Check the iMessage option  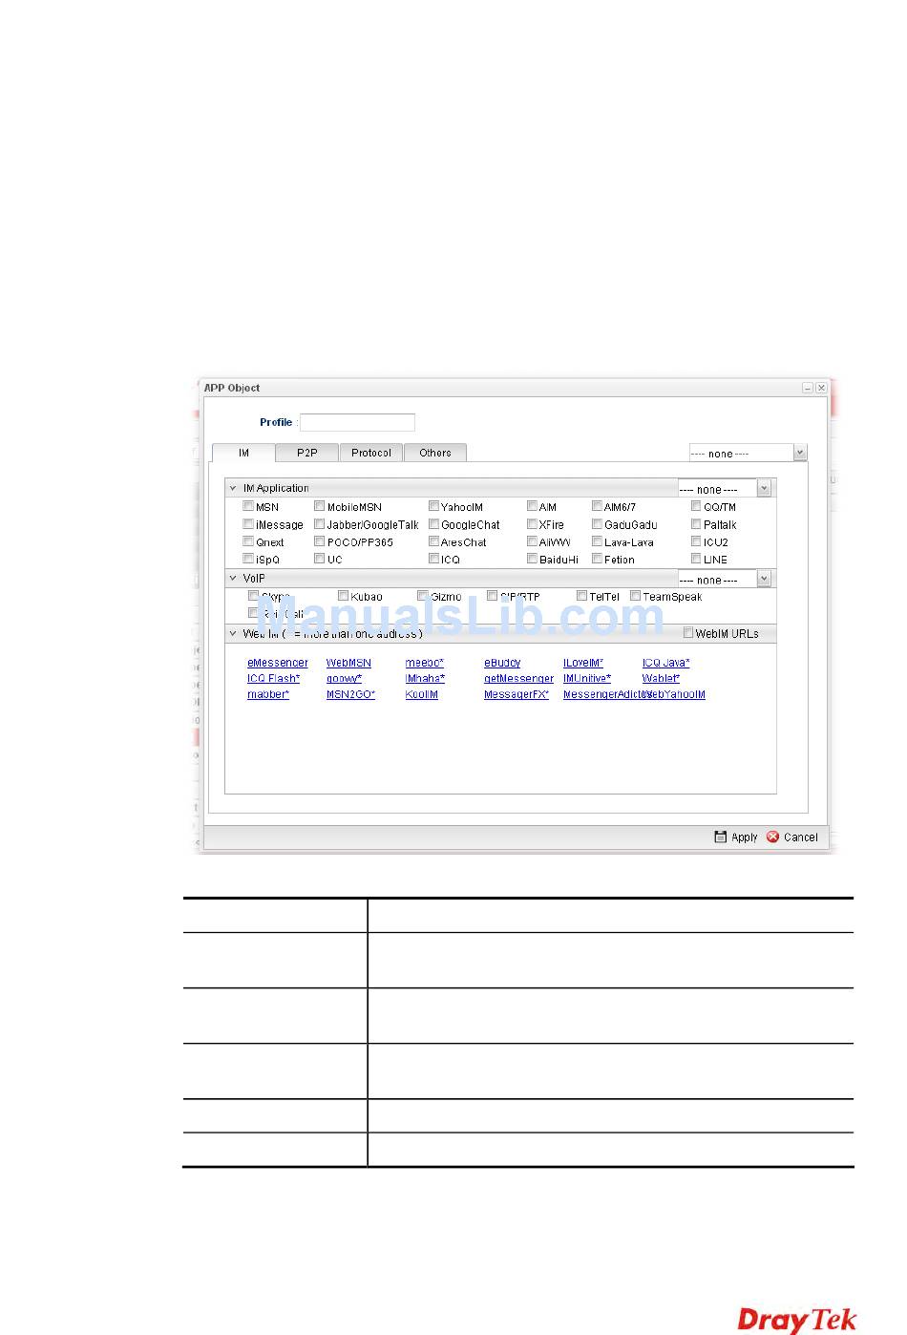248,524
